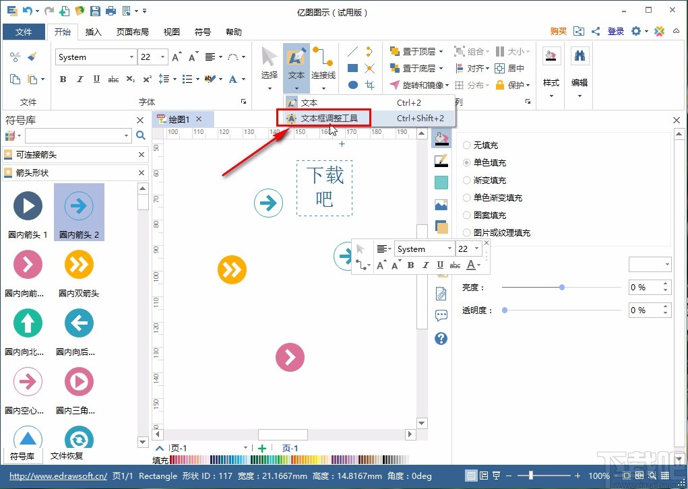The height and width of the screenshot is (489, 688).
Task: Open the symbol library search combo box
Action: [x=78, y=135]
